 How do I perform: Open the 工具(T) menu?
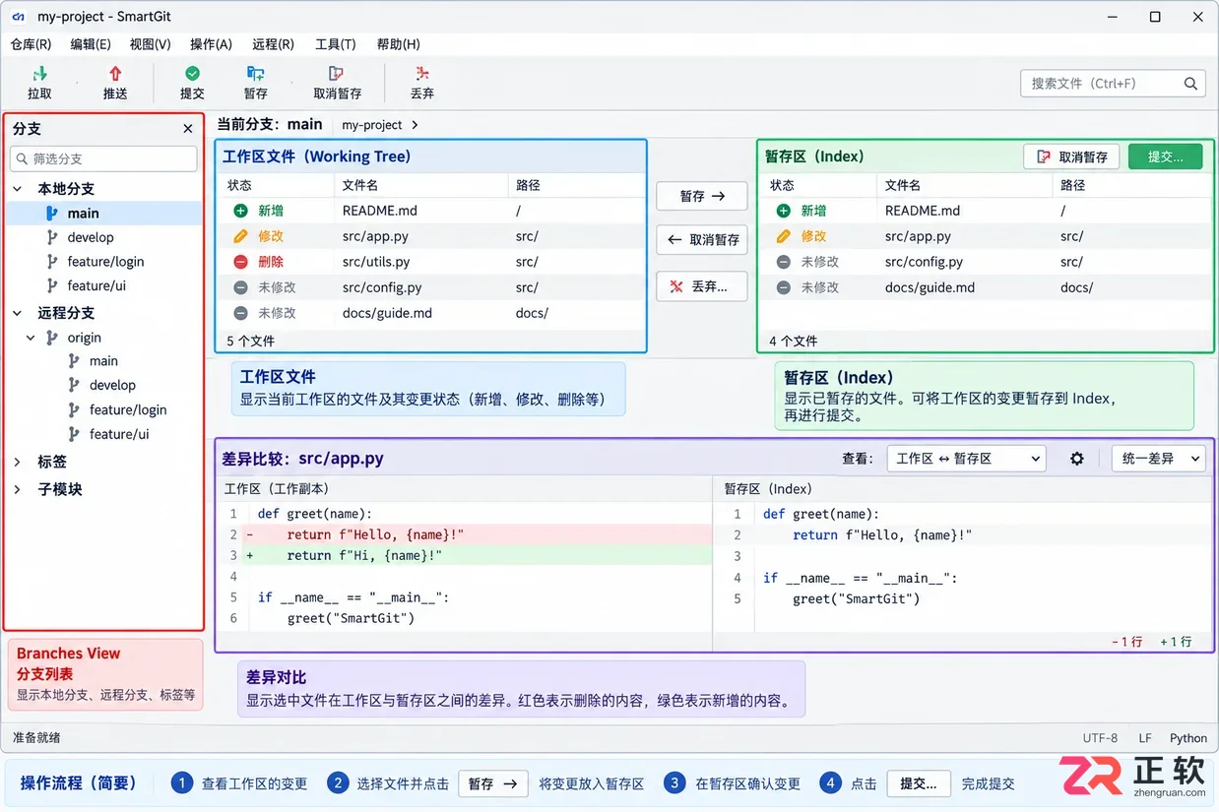[x=335, y=44]
